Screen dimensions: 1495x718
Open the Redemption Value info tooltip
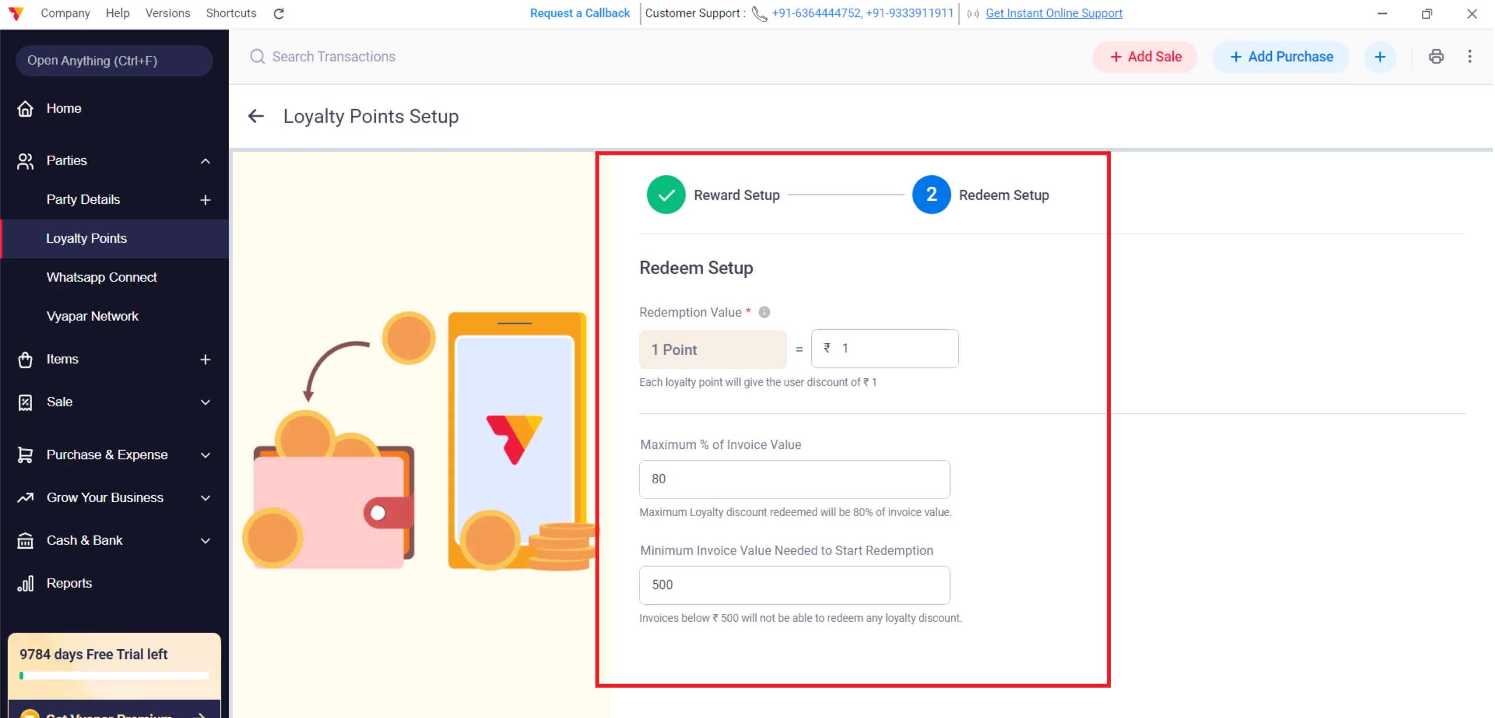coord(764,311)
